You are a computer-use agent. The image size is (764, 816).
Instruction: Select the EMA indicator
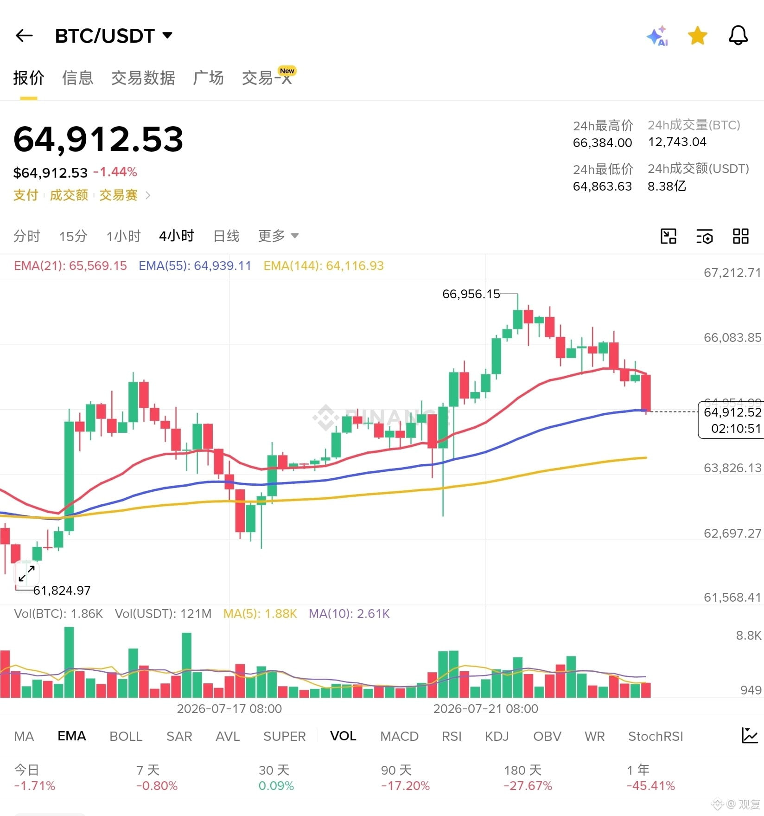point(72,736)
